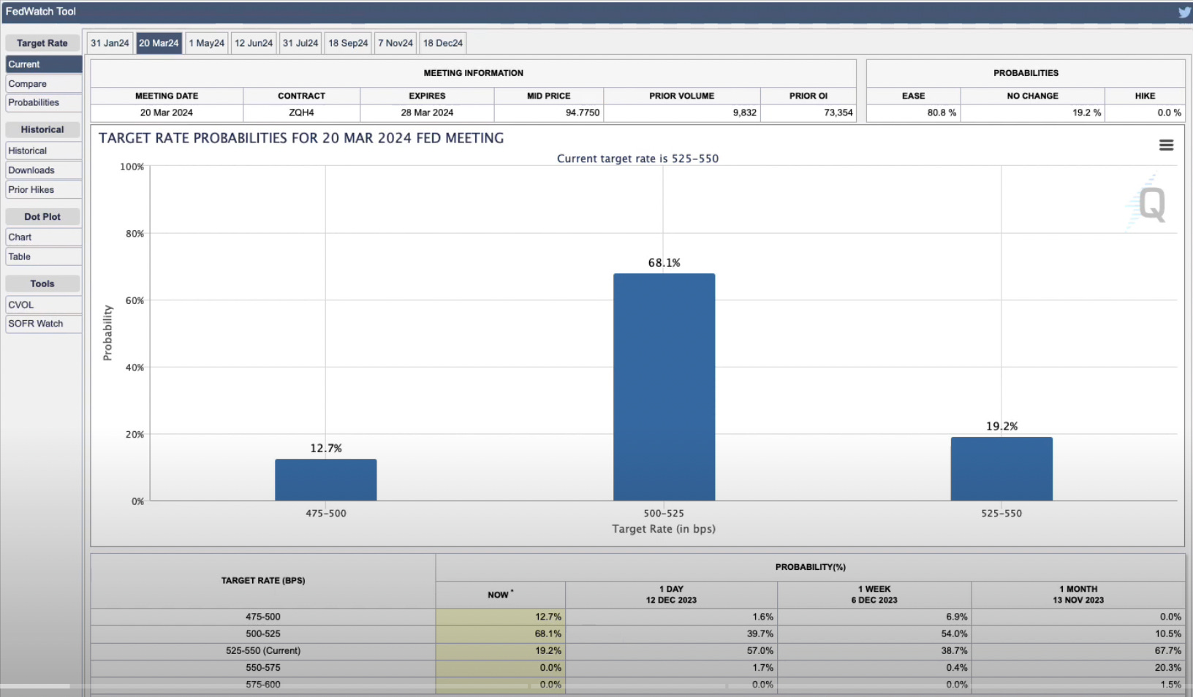Click the 54.0% one-week value
Viewport: 1193px width, 697px height.
954,634
